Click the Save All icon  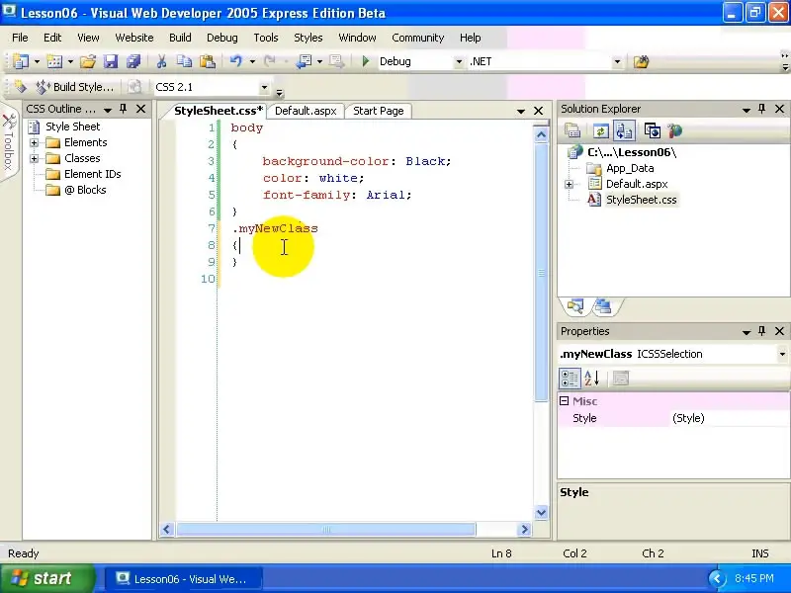(133, 61)
